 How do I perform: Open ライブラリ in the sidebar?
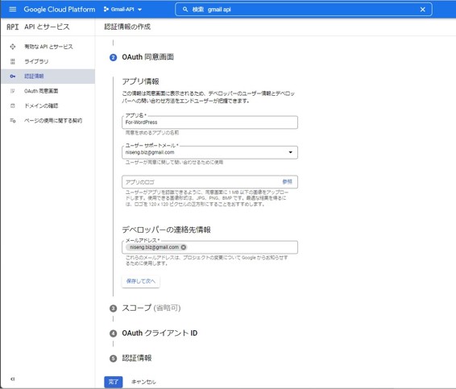click(36, 61)
